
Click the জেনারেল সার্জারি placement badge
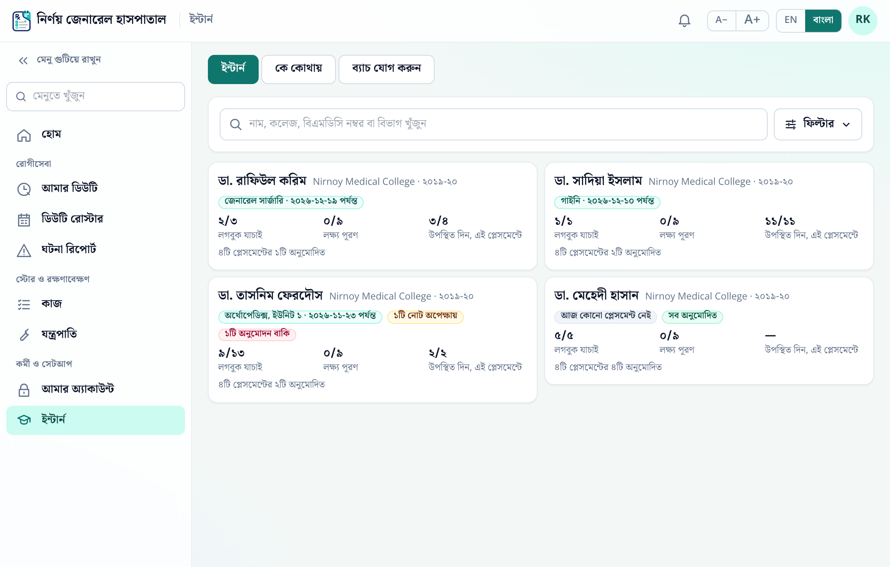(x=291, y=202)
